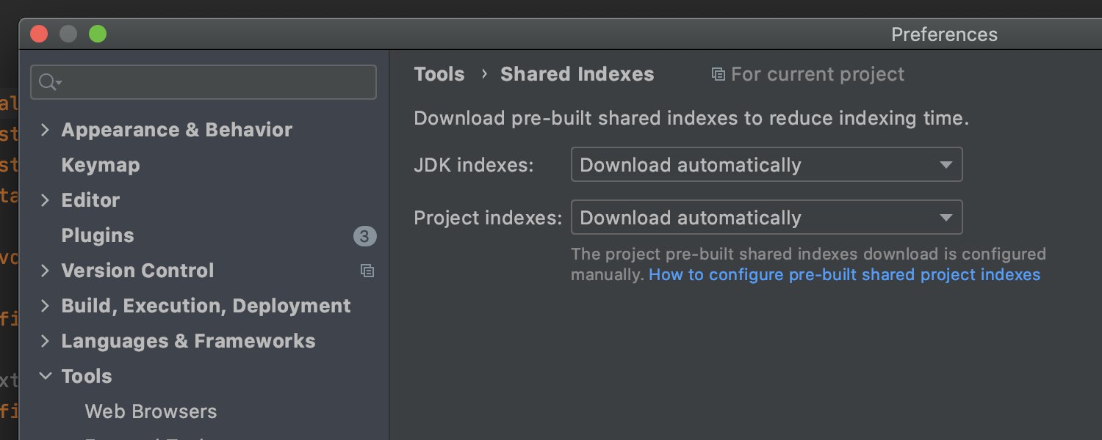Click the Project indexes label
Viewport: 1102px width, 440px height.
pyautogui.click(x=488, y=218)
